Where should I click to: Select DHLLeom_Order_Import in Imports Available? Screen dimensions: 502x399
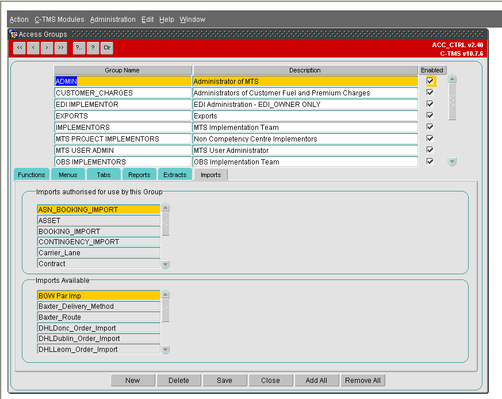98,350
